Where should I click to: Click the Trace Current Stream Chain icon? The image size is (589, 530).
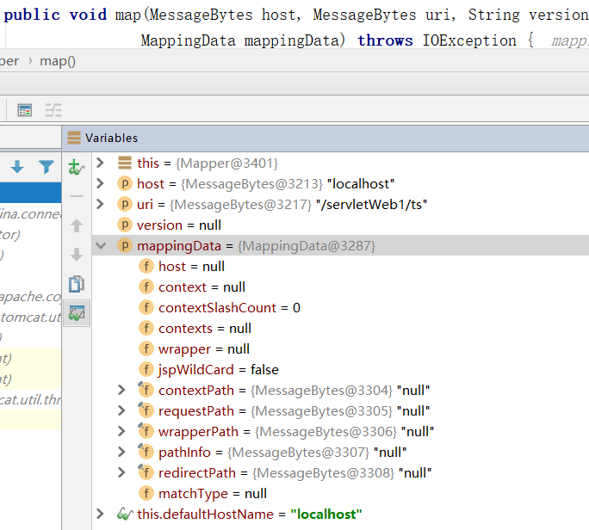53,110
